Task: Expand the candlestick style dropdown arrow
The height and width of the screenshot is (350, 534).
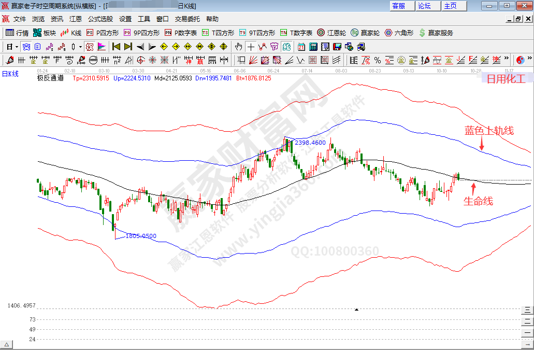Action: [80, 46]
